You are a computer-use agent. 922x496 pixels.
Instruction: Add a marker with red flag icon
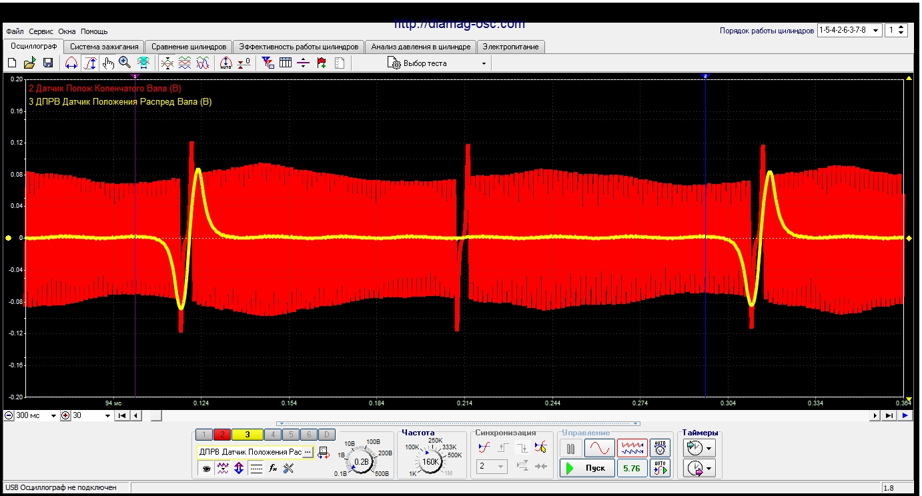(x=322, y=63)
